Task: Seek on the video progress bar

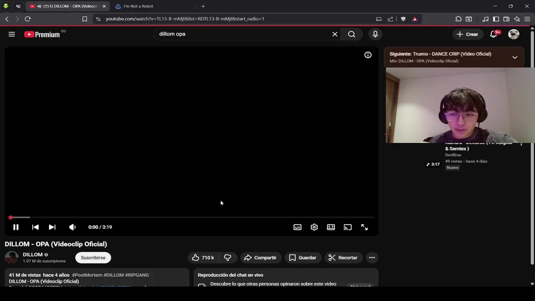Action: [x=191, y=217]
